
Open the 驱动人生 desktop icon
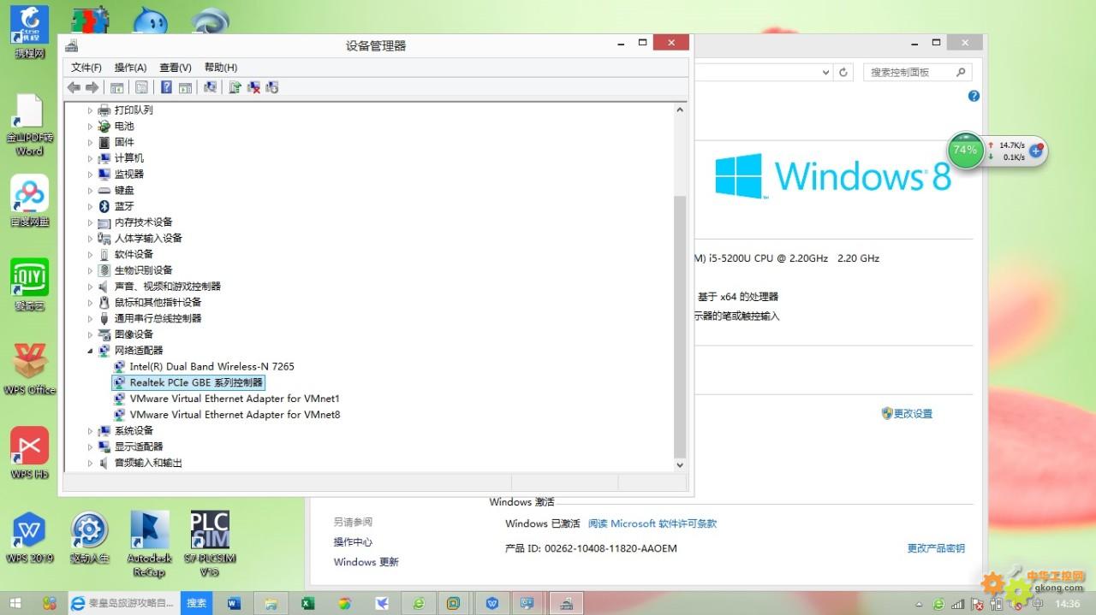(x=89, y=537)
